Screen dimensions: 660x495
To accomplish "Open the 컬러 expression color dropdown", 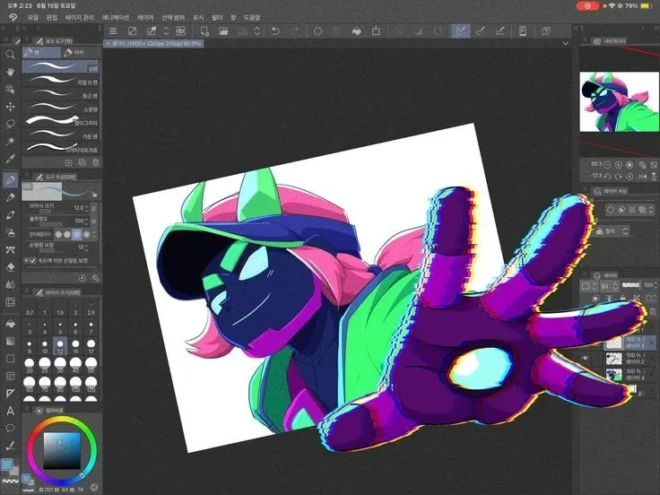I will click(x=612, y=231).
